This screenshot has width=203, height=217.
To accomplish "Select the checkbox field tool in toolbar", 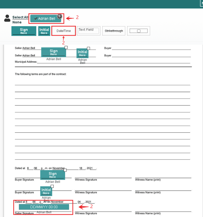I will pos(139,31).
